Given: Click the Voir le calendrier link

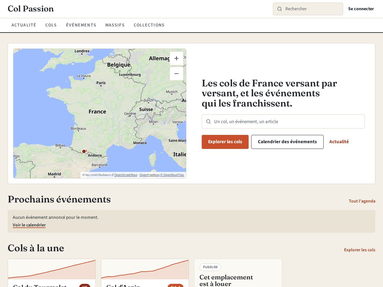Looking at the screenshot, I should click(29, 225).
